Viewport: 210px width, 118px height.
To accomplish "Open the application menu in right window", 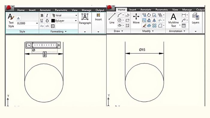I will pyautogui.click(x=111, y=7).
